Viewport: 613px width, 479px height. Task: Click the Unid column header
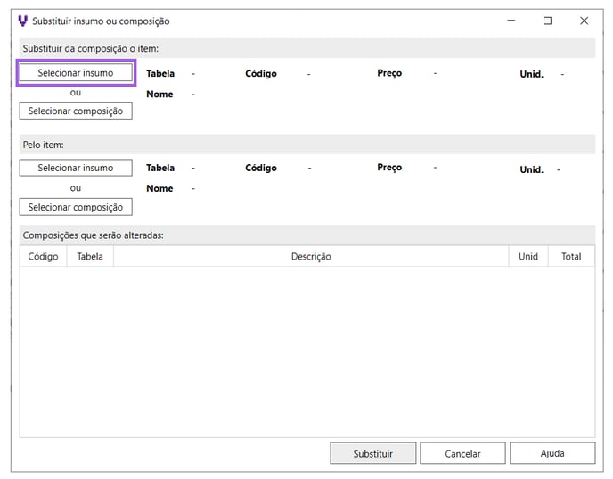pyautogui.click(x=528, y=257)
